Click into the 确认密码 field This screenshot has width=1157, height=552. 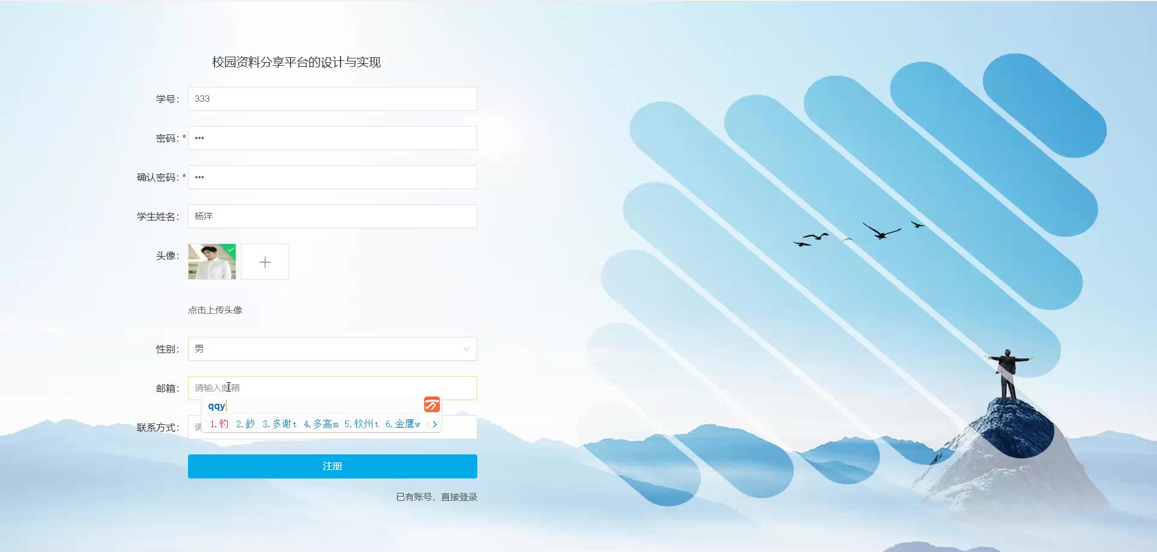[333, 177]
